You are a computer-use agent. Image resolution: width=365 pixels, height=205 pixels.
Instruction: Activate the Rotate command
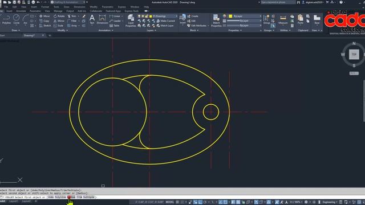[x=59, y=17]
